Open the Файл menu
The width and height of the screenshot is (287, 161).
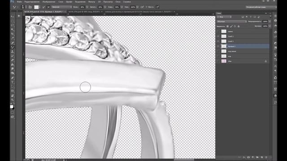(x=19, y=2)
